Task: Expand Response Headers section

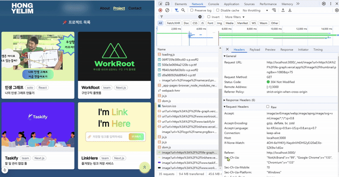Action: point(239,100)
